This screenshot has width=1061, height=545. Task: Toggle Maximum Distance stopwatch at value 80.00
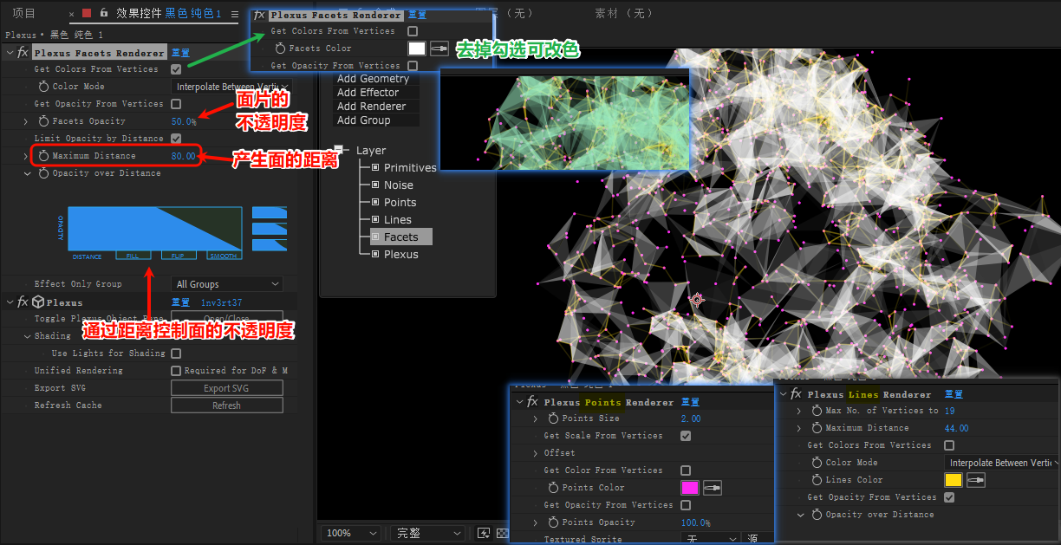pyautogui.click(x=44, y=156)
